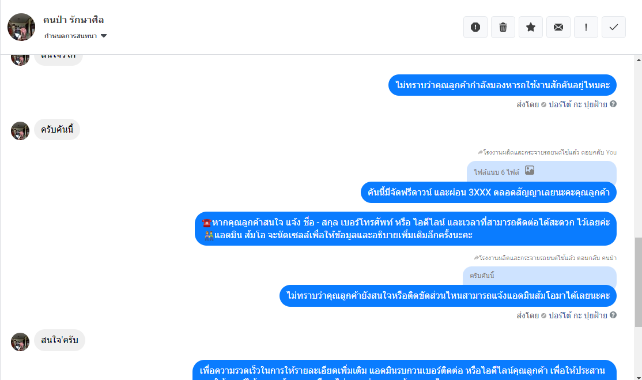642x380 pixels.
Task: Click the help icon beside first ส่งโดย line
Action: [613, 104]
